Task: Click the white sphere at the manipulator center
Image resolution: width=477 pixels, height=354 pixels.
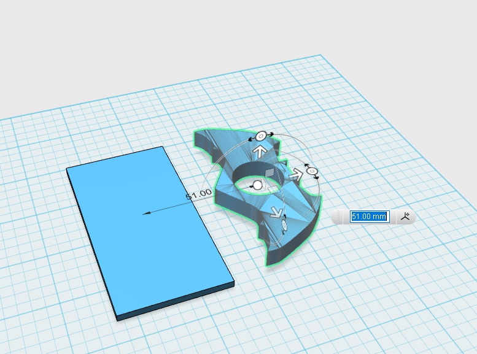Action: tap(258, 185)
